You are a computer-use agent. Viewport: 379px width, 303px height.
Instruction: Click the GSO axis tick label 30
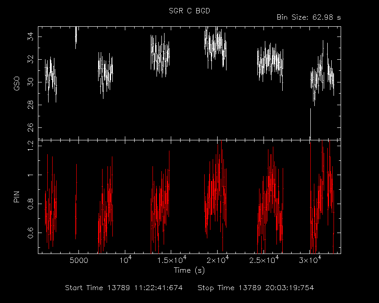(x=30, y=82)
